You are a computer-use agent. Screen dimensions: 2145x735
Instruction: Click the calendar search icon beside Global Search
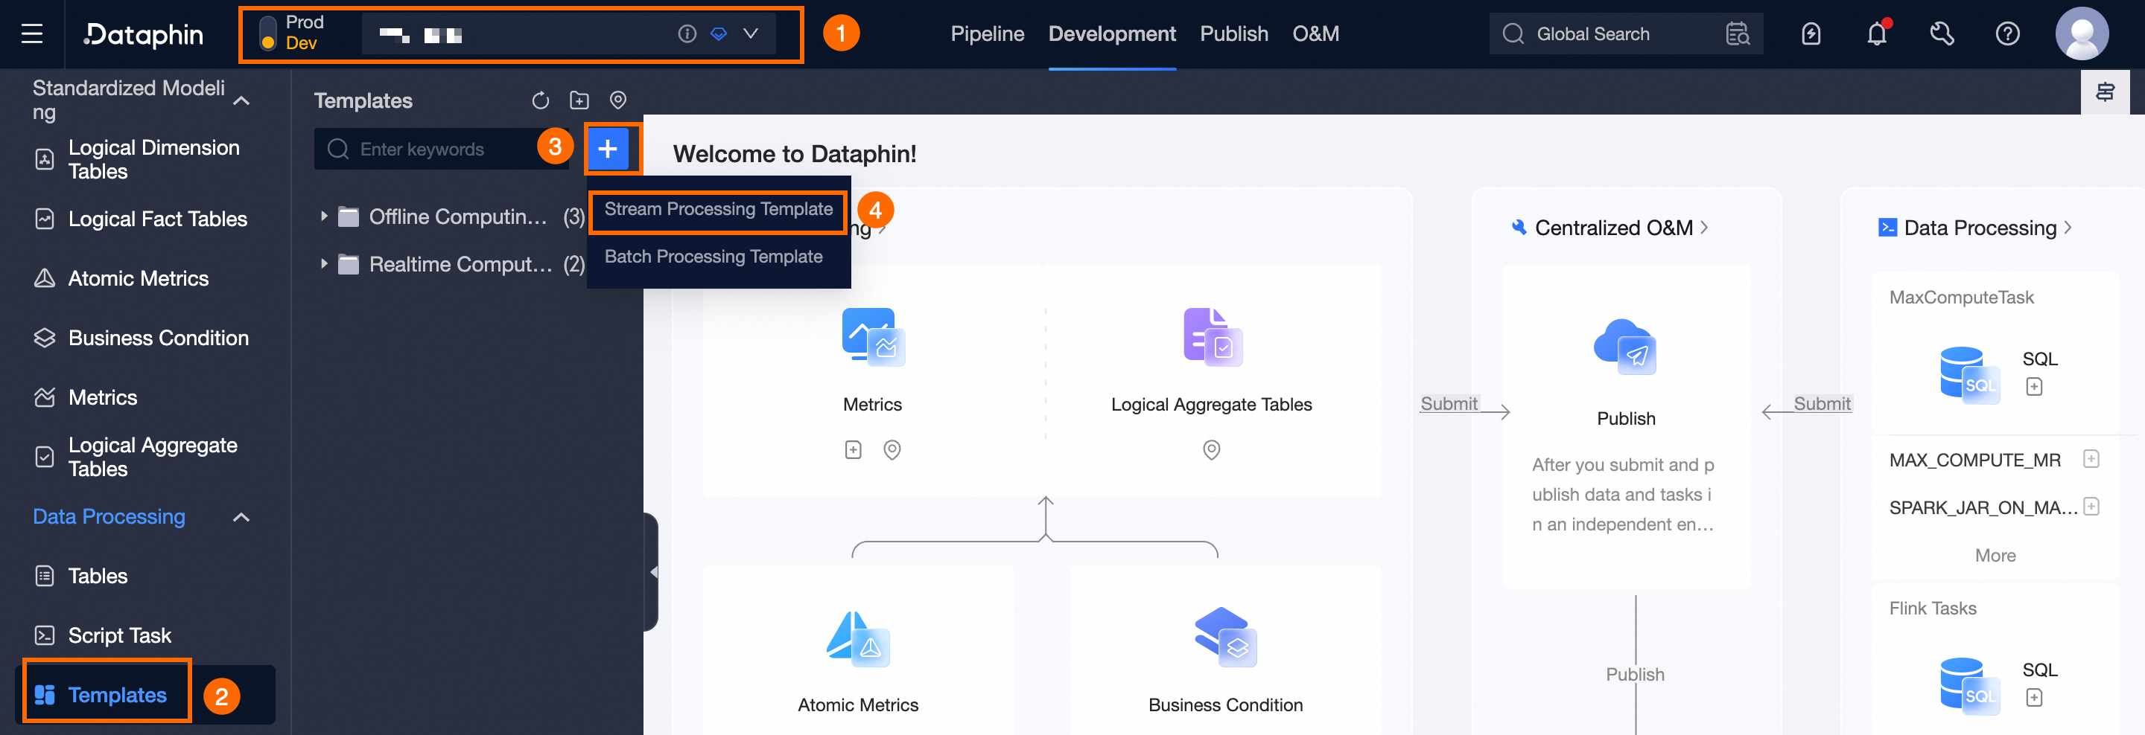[x=1738, y=34]
